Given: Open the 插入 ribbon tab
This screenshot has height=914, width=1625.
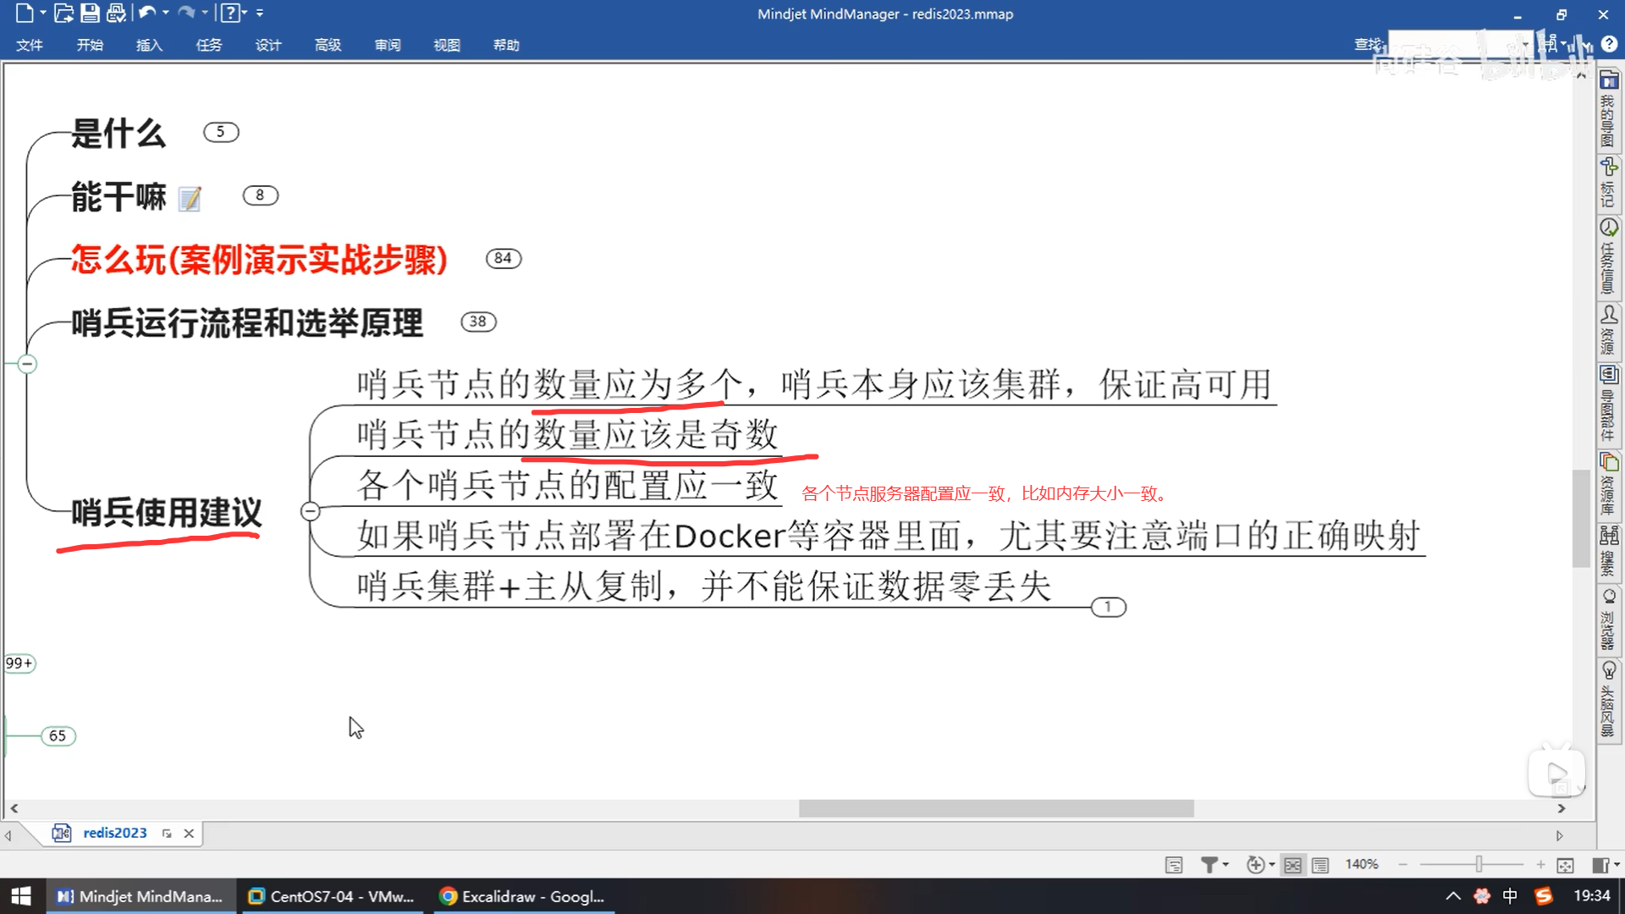Looking at the screenshot, I should (149, 45).
